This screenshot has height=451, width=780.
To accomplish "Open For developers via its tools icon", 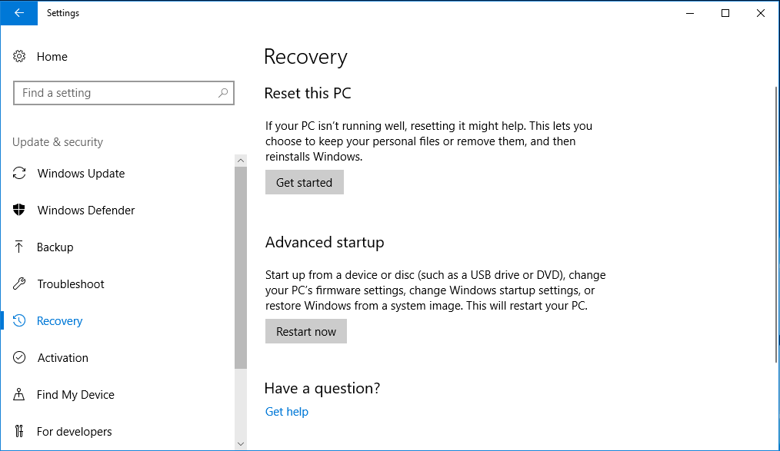I will [19, 431].
